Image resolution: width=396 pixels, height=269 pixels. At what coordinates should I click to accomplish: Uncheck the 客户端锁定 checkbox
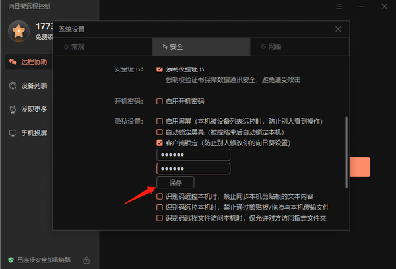[x=160, y=143]
